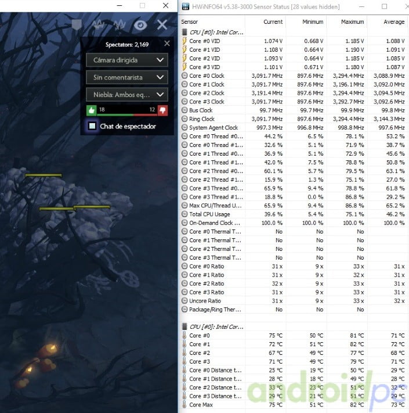Click the Sensor column header
The width and height of the screenshot is (409, 413).
[x=189, y=22]
